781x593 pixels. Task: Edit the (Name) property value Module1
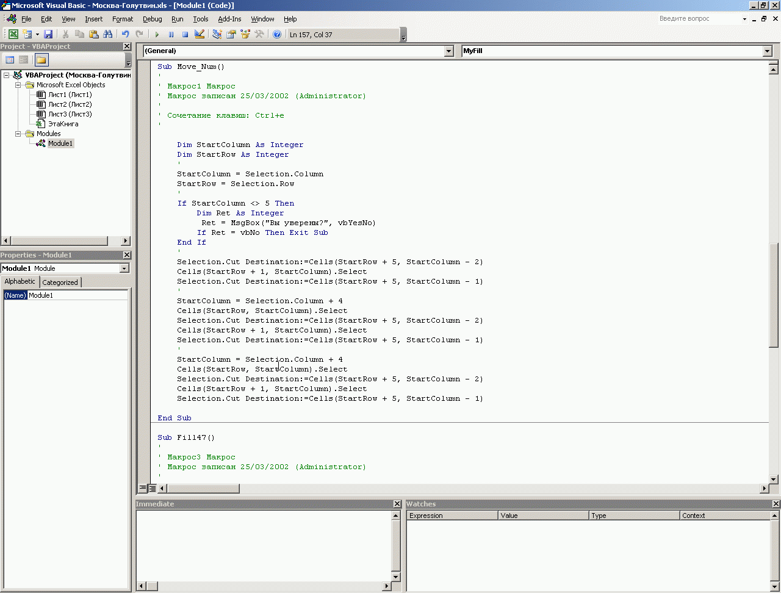point(78,295)
